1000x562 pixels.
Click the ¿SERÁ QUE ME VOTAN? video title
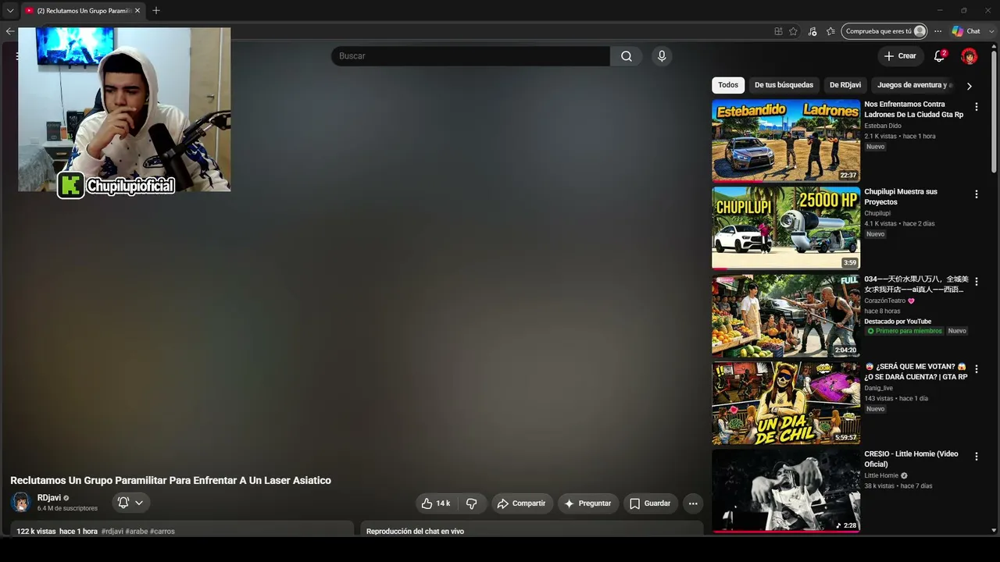click(916, 372)
